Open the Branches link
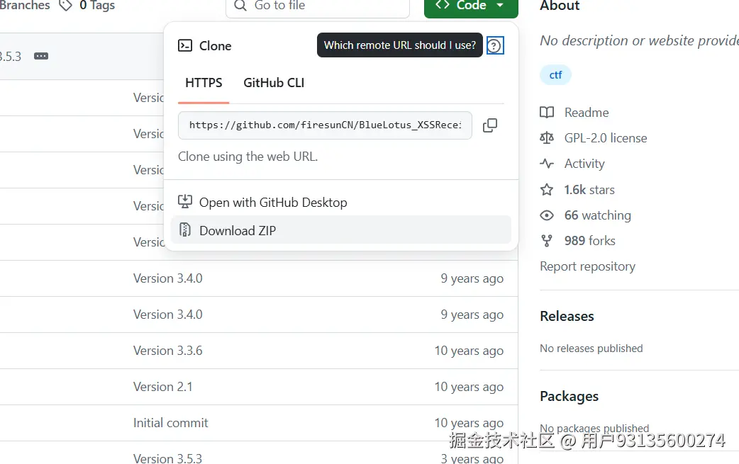739x464 pixels. [25, 5]
